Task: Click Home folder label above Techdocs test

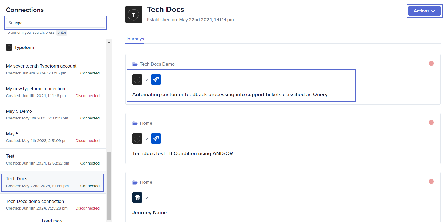Action: tap(146, 123)
